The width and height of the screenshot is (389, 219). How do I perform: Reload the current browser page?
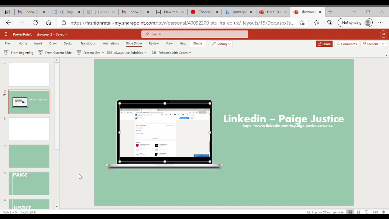click(x=35, y=23)
